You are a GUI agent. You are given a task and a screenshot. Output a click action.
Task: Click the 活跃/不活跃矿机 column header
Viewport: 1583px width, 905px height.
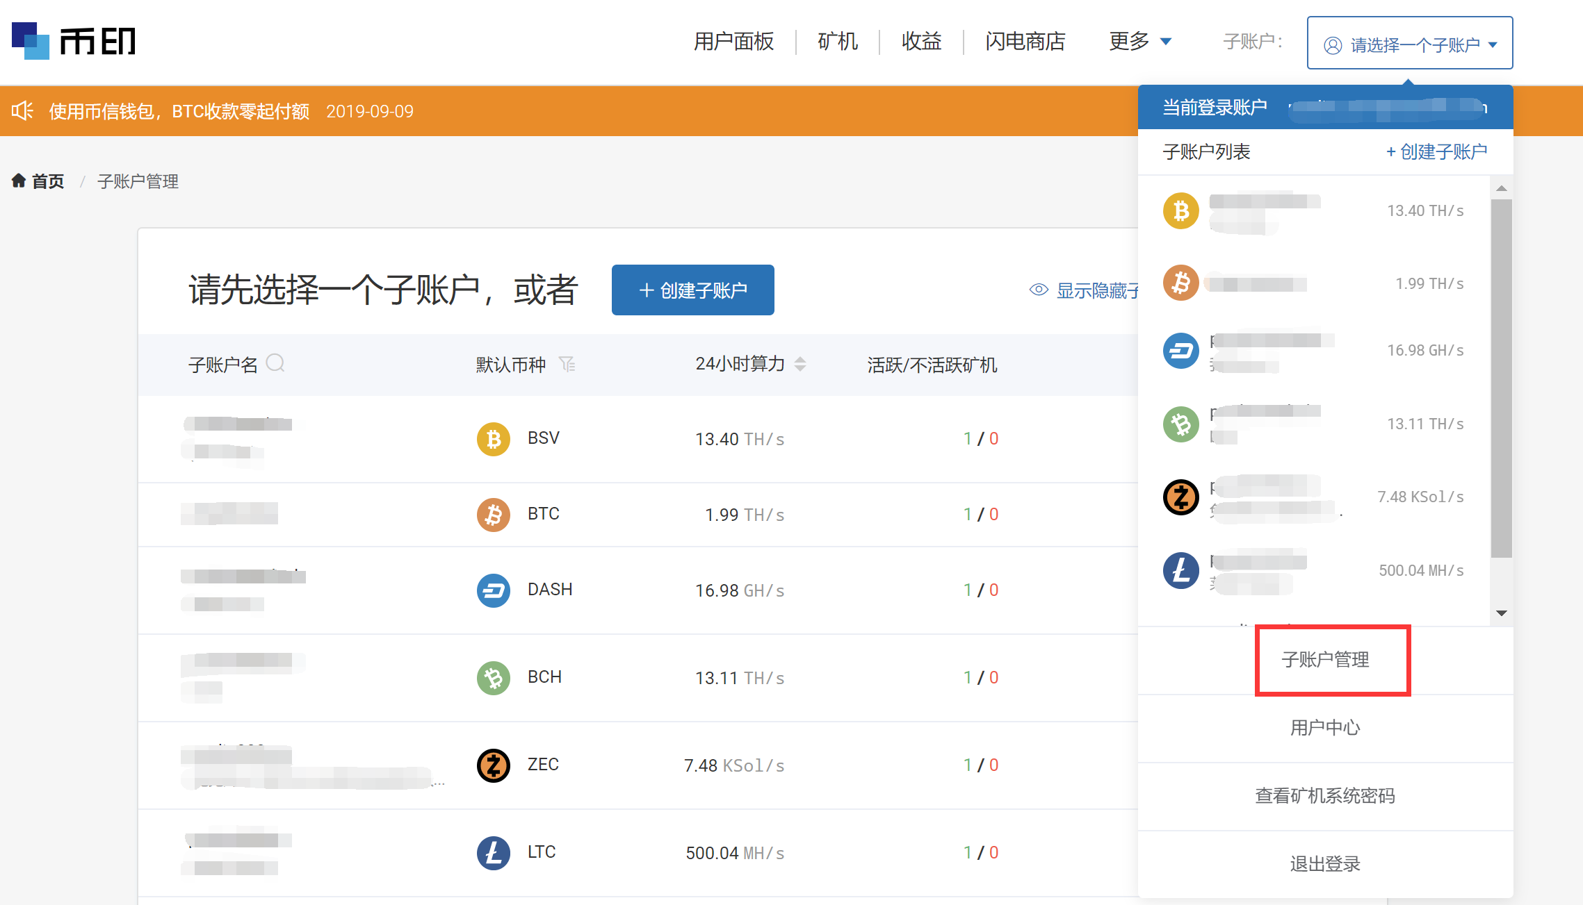click(x=932, y=365)
